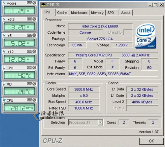
Task: Open settings icon on +5 widget
Action: [29, 35]
